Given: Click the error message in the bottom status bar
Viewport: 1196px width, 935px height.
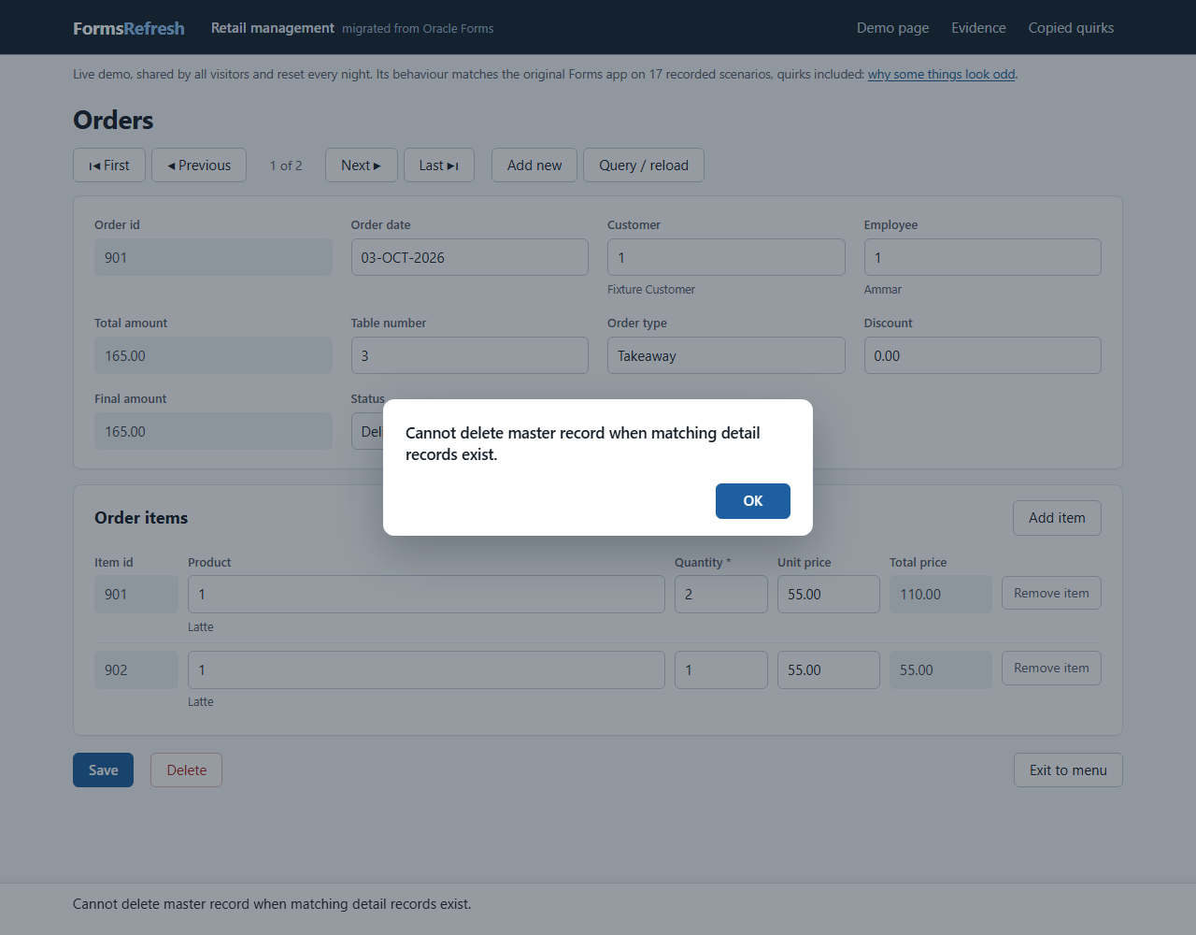Looking at the screenshot, I should click(272, 904).
